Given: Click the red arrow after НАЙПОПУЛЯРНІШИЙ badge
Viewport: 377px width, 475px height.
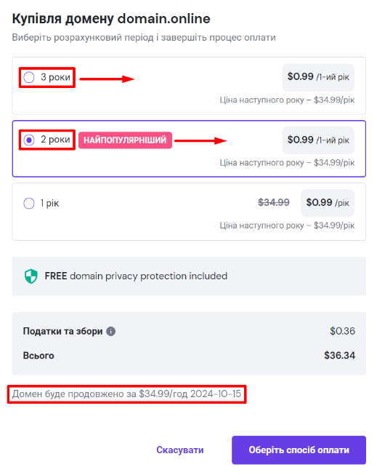Looking at the screenshot, I should 200,140.
